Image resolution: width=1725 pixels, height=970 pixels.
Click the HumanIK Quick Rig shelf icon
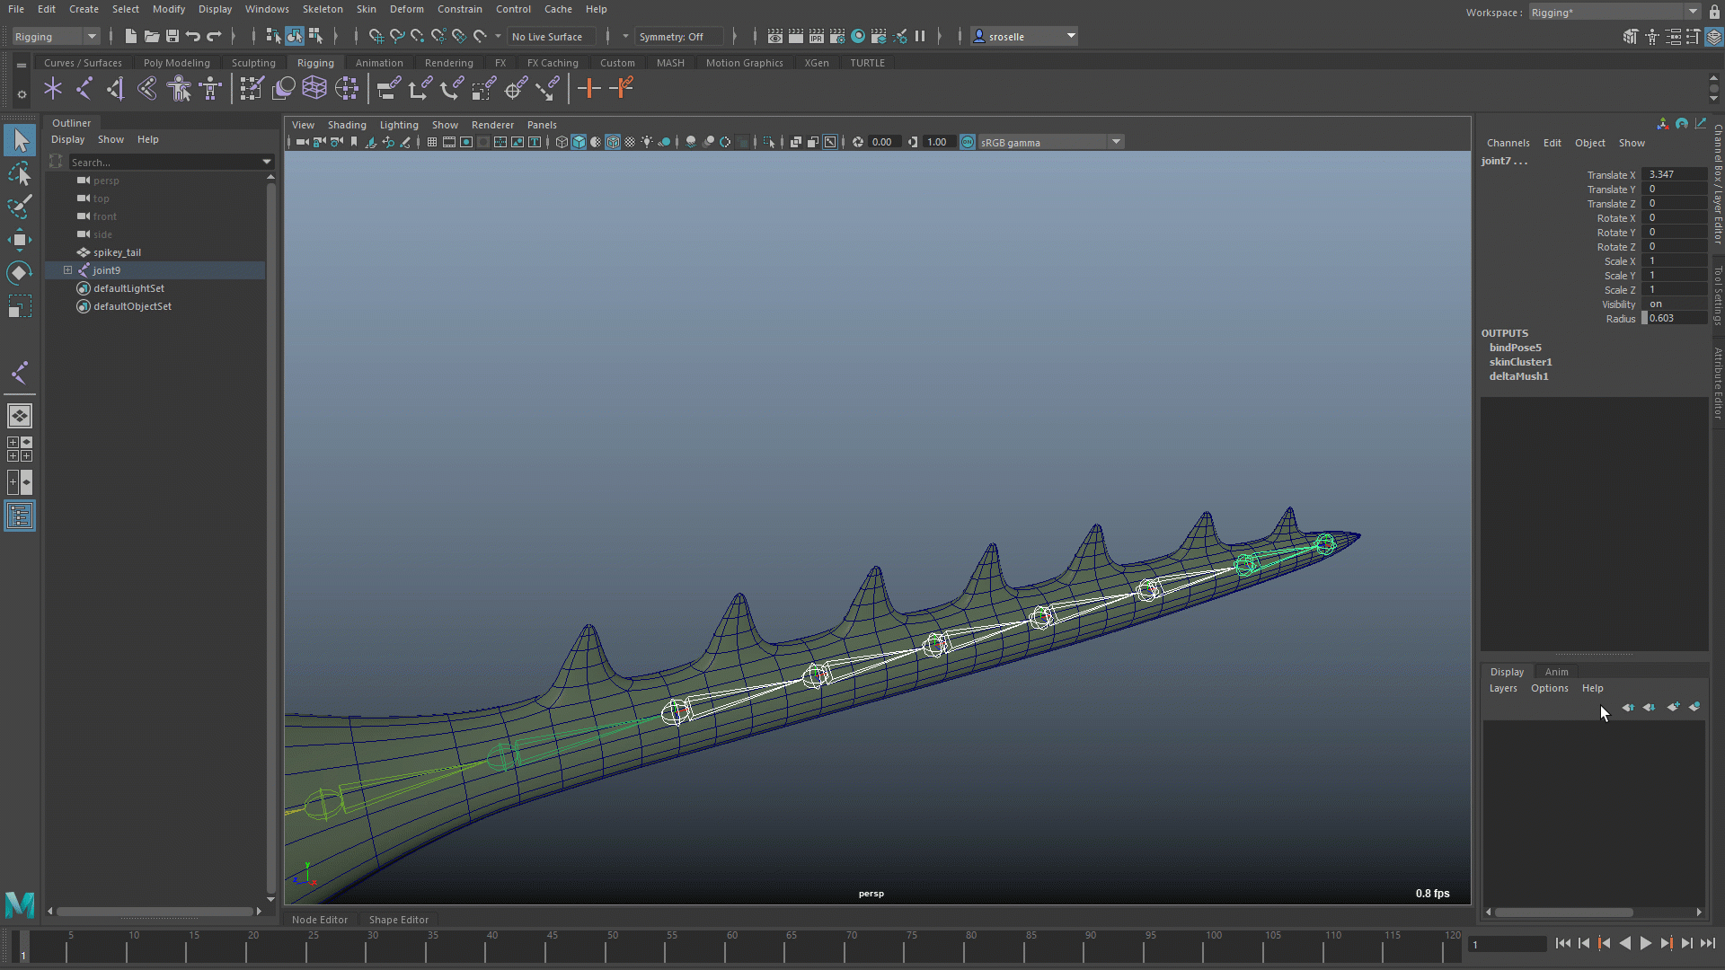pos(180,88)
